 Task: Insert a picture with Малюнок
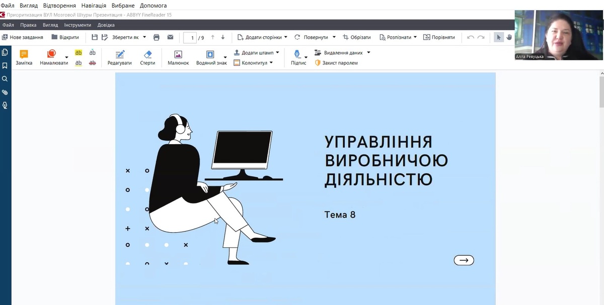click(x=178, y=57)
